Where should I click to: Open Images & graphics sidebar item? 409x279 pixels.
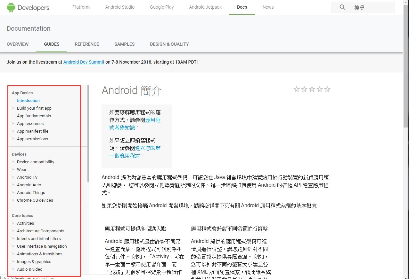click(x=34, y=261)
